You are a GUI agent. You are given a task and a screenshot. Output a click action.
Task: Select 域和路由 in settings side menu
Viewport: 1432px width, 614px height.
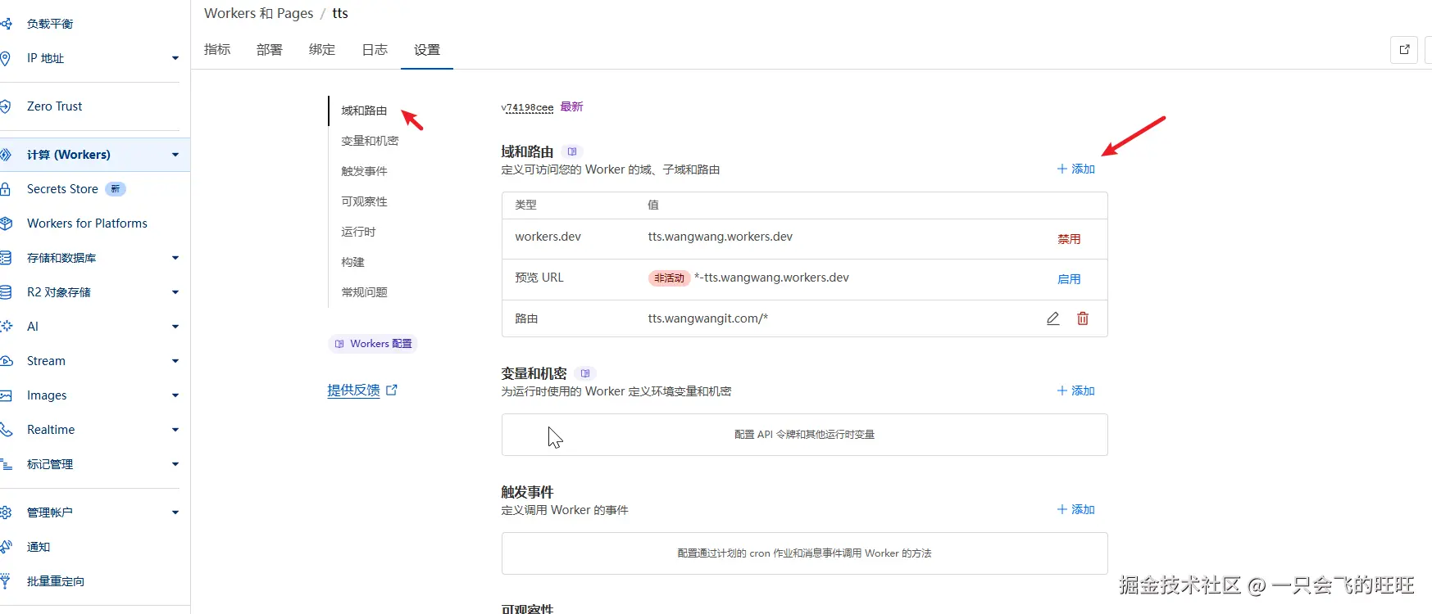[x=364, y=111]
